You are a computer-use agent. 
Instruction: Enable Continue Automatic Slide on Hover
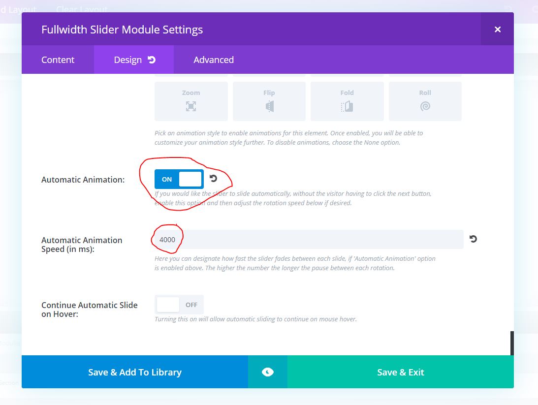pyautogui.click(x=179, y=305)
